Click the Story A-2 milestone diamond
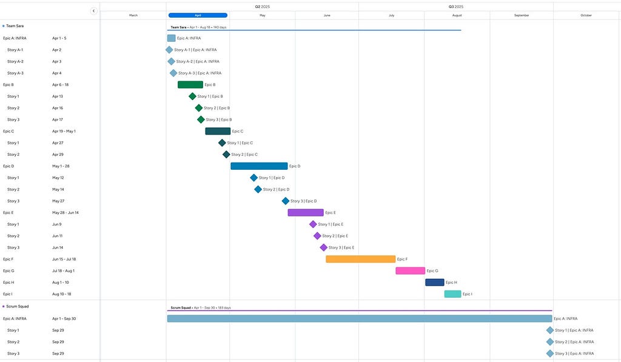Viewport: 621px width, 362px height. 171,61
